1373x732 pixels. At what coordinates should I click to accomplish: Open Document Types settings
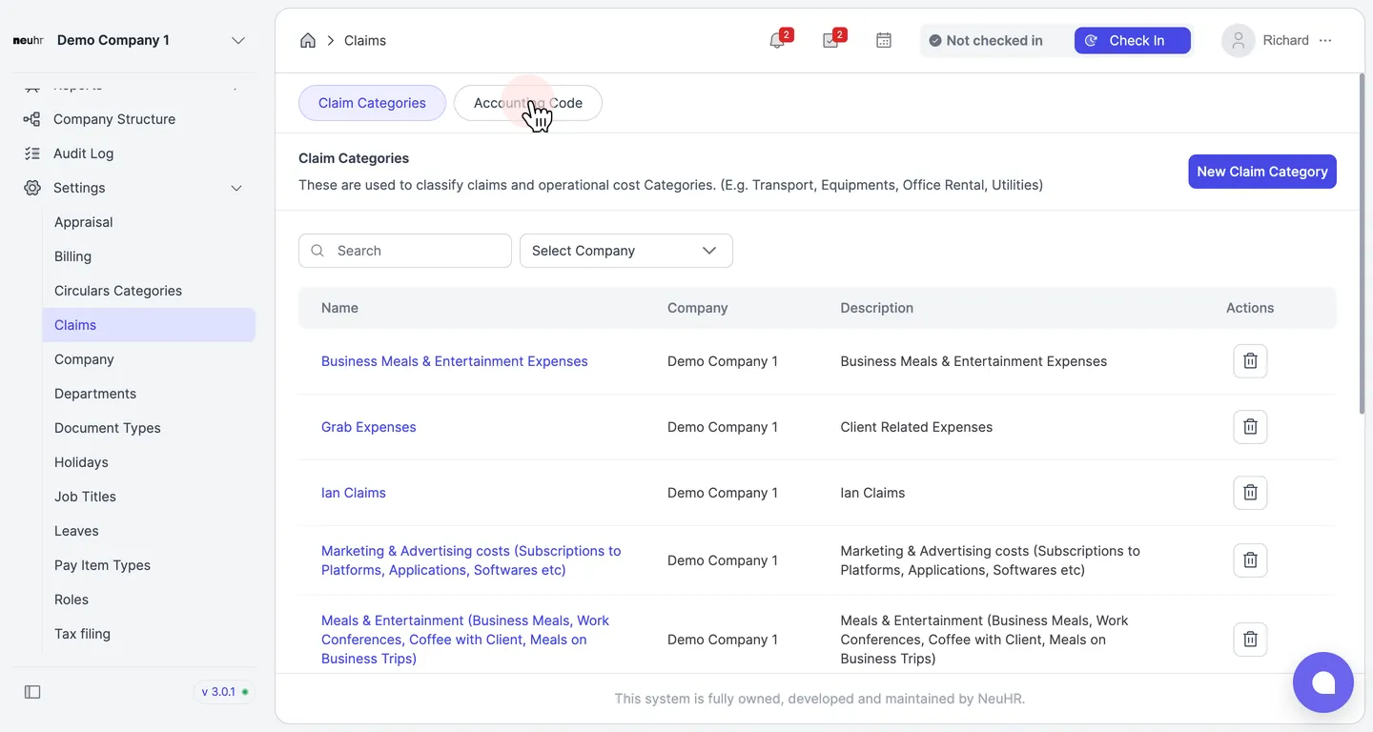point(149,428)
